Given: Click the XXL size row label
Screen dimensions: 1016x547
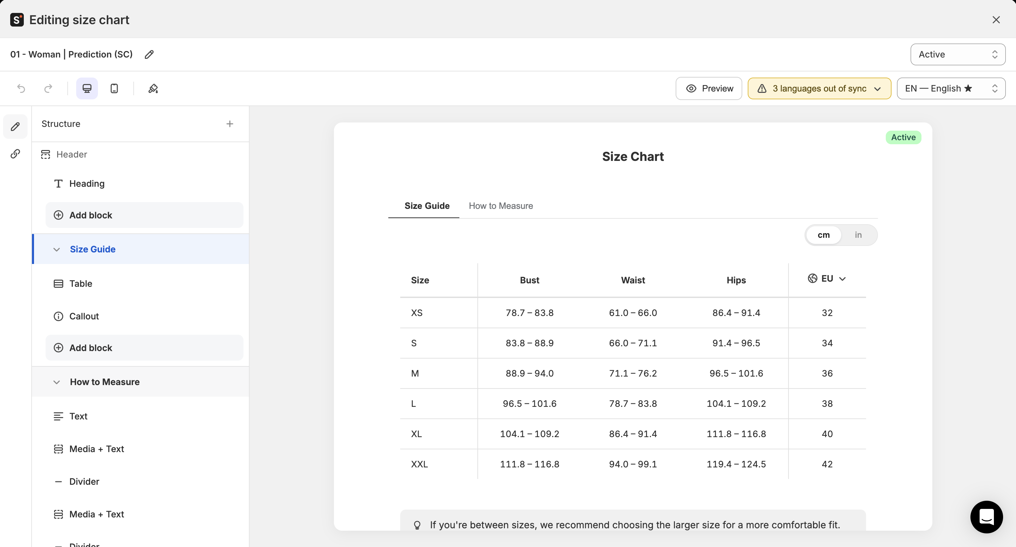Looking at the screenshot, I should [x=419, y=465].
